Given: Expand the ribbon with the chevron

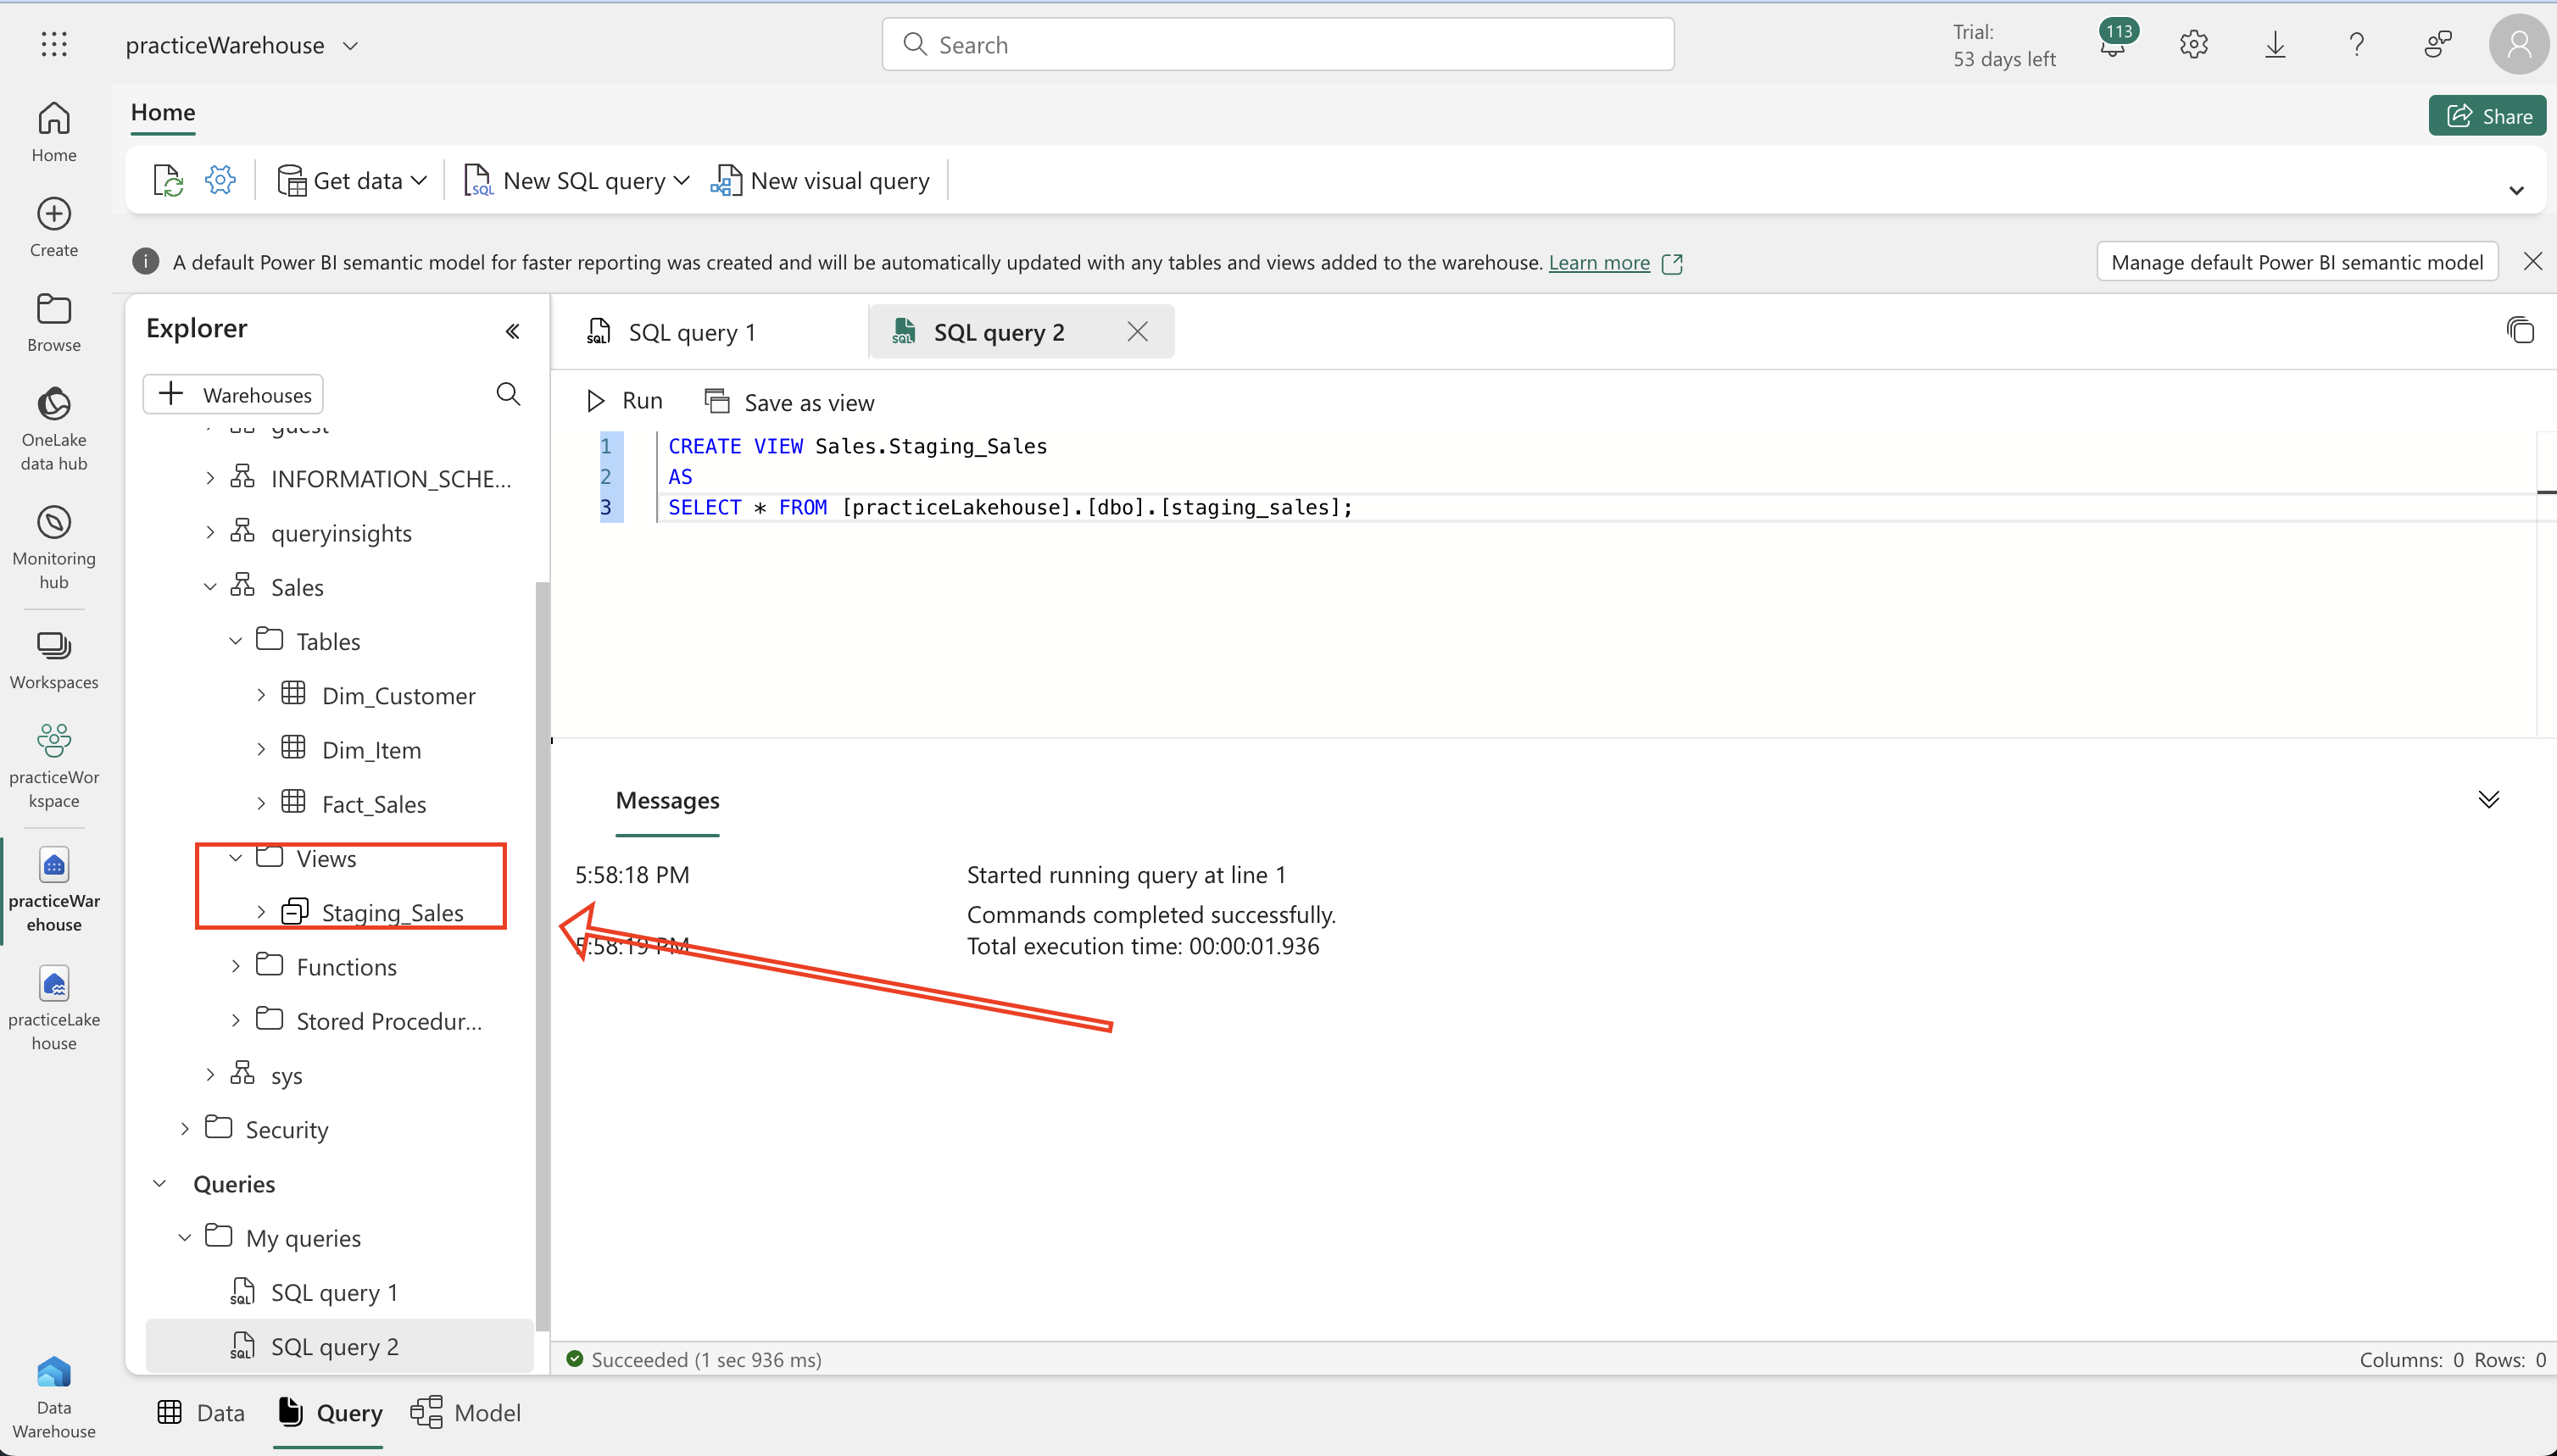Looking at the screenshot, I should [2516, 190].
